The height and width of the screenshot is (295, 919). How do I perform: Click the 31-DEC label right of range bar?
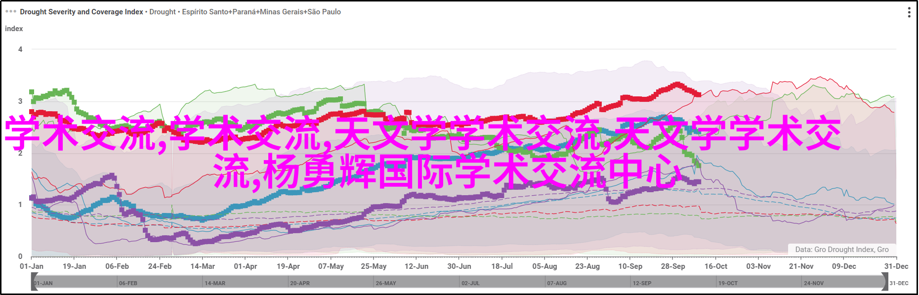pyautogui.click(x=899, y=283)
